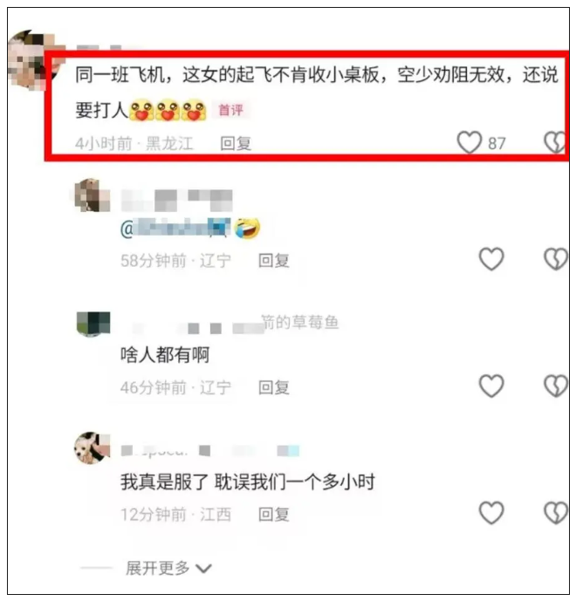This screenshot has height=601, width=576.
Task: Like the top comment with 87 likes
Action: click(469, 142)
